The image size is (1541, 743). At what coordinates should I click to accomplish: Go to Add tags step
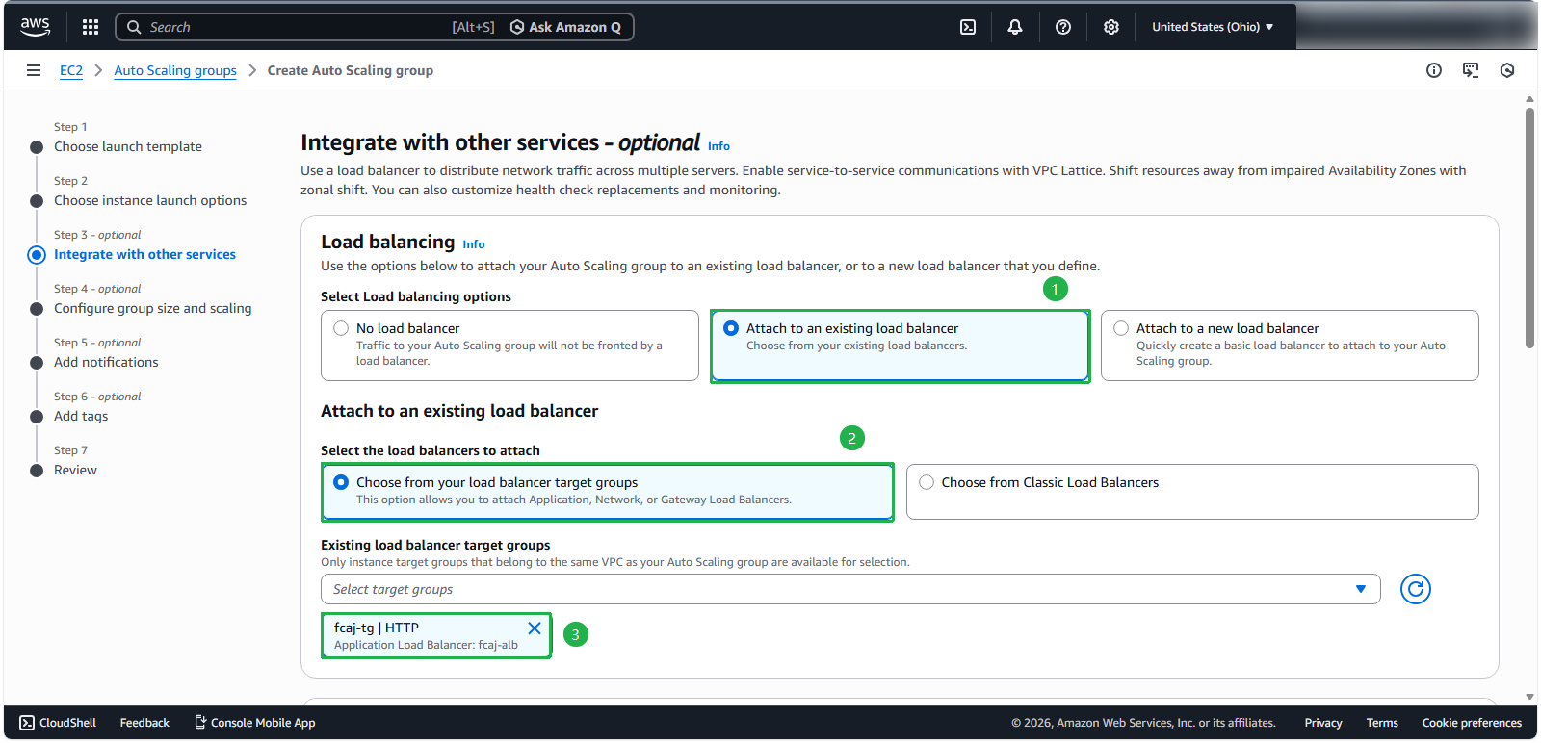[x=81, y=416]
